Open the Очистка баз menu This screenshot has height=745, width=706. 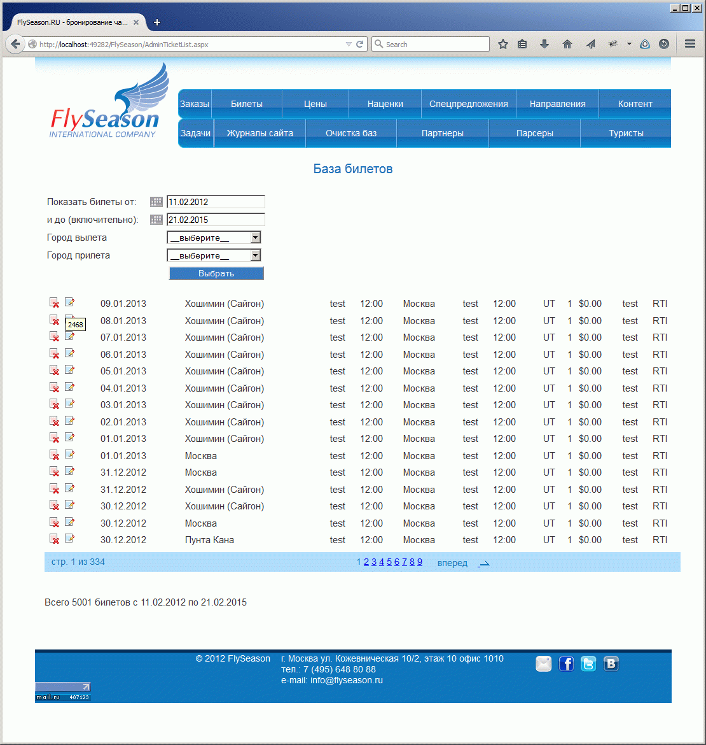click(x=351, y=133)
